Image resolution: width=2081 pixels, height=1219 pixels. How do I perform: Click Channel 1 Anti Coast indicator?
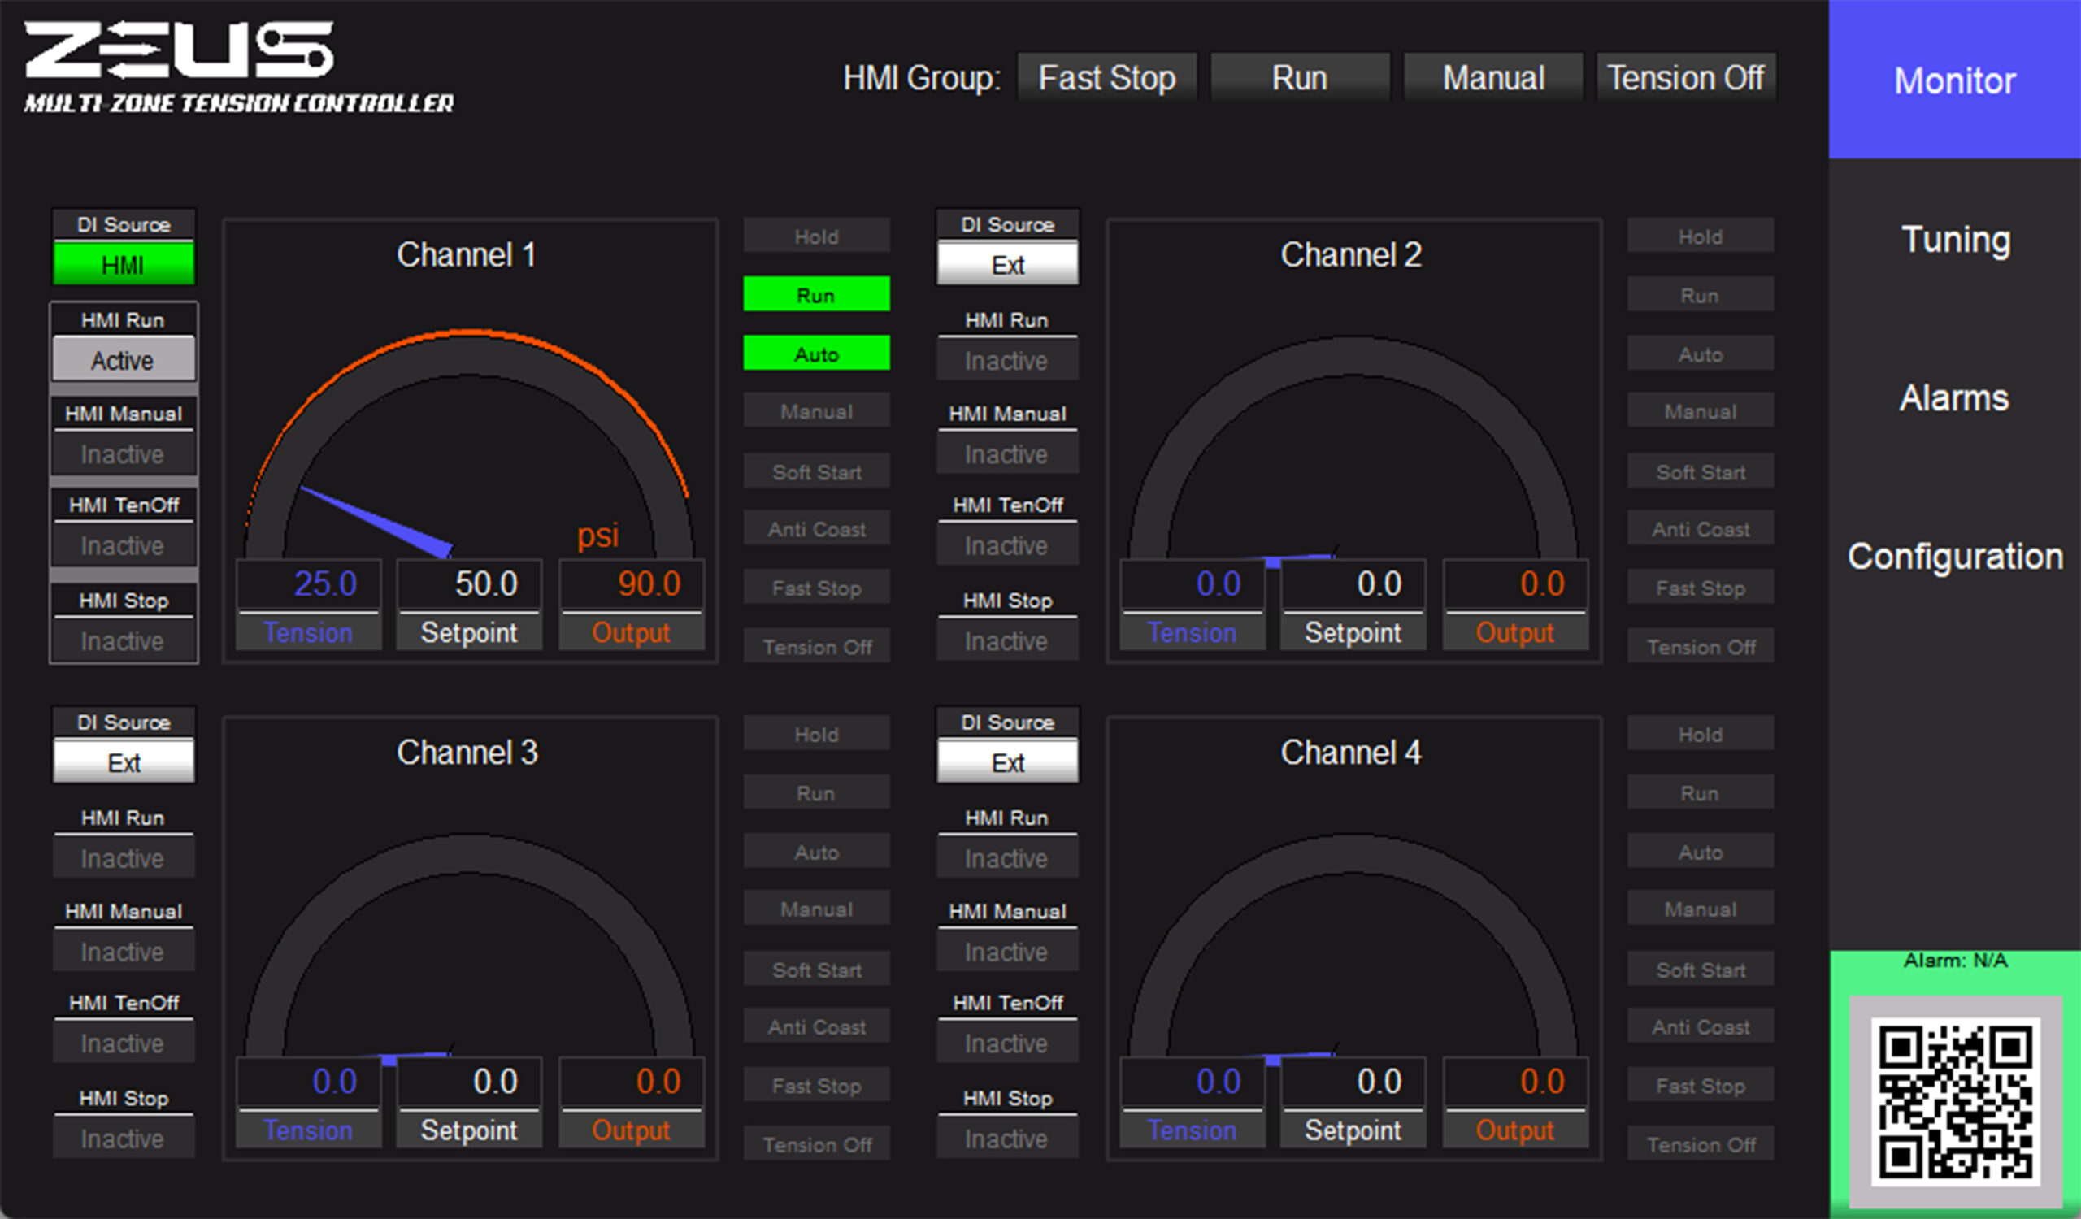click(x=817, y=528)
